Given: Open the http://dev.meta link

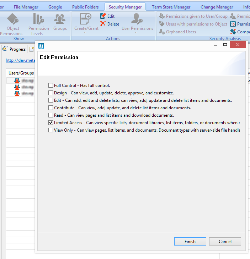Looking at the screenshot, I should click(20, 60).
